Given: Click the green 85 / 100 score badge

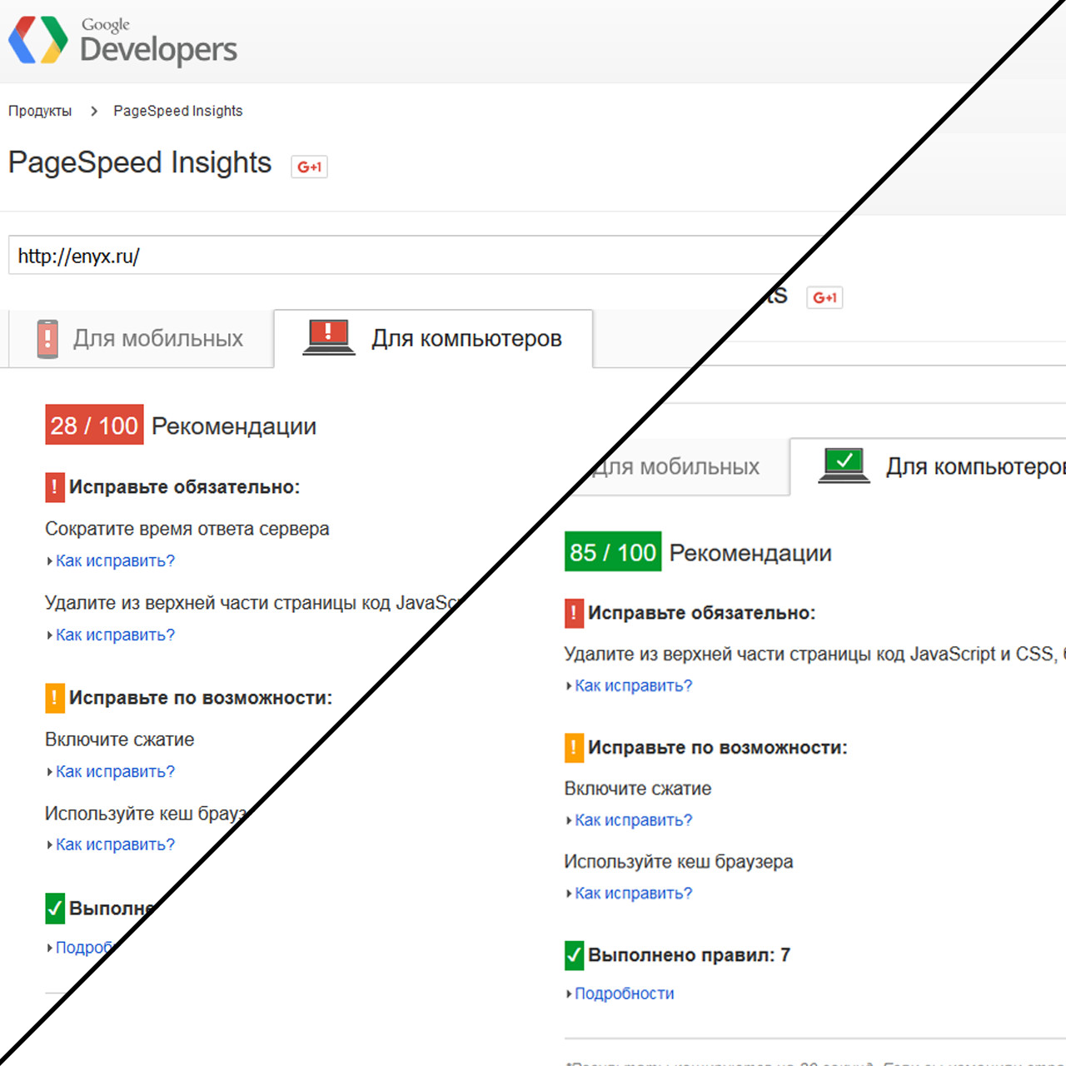Looking at the screenshot, I should (613, 552).
